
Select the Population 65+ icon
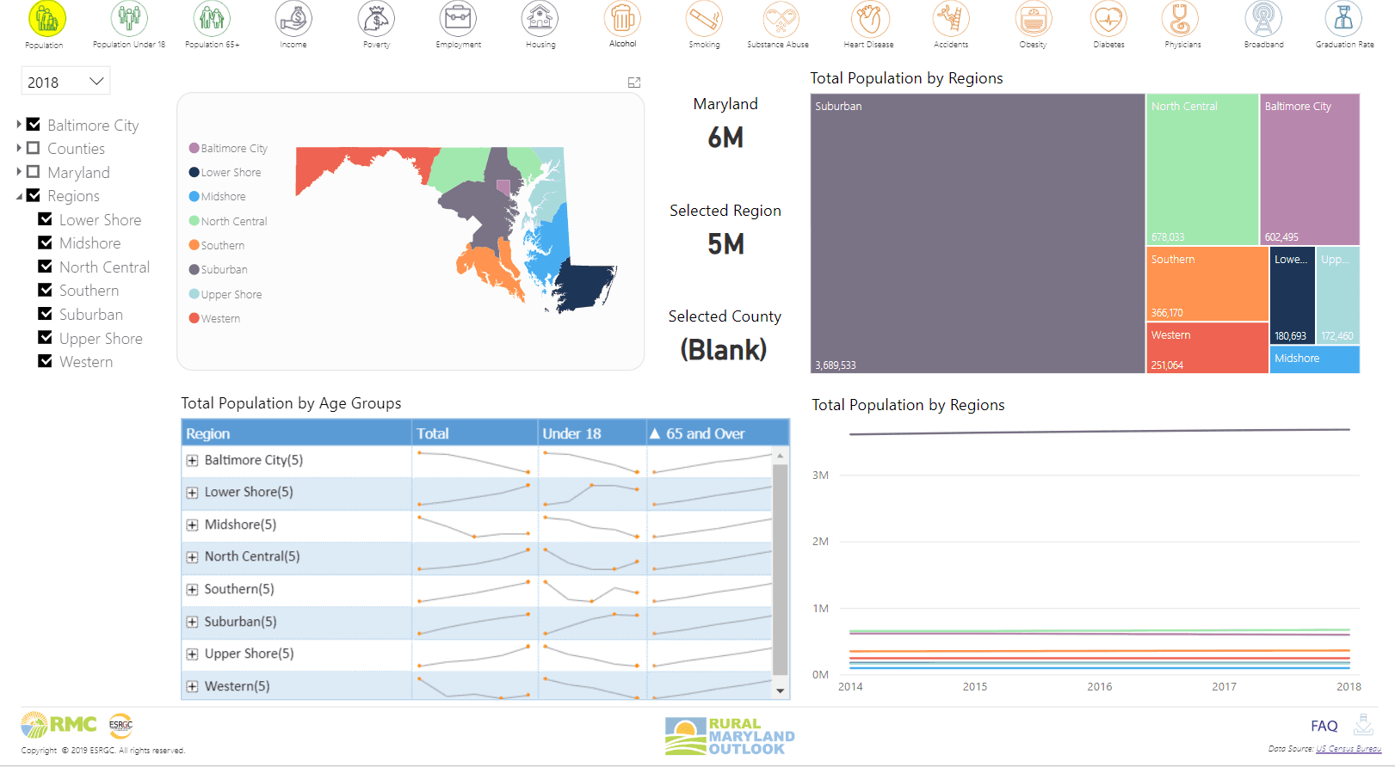(212, 18)
